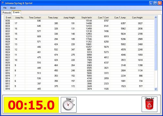Click Time.Jump value 532
Viewport: 163px width, 116px height.
[56, 50]
